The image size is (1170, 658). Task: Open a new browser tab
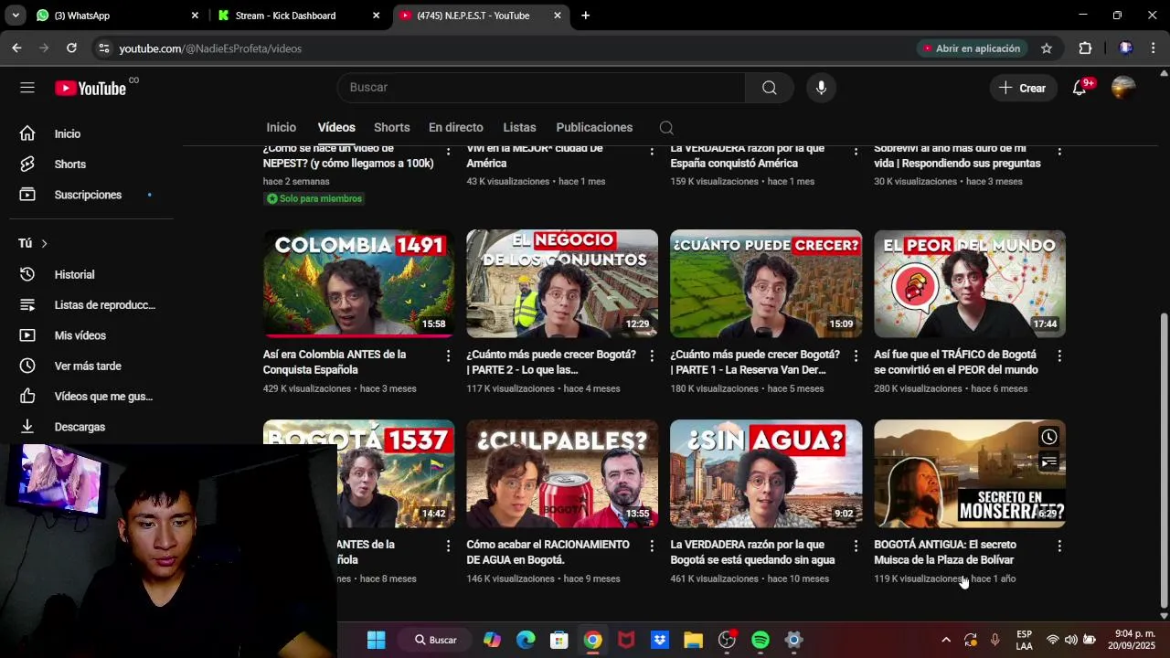(x=585, y=16)
